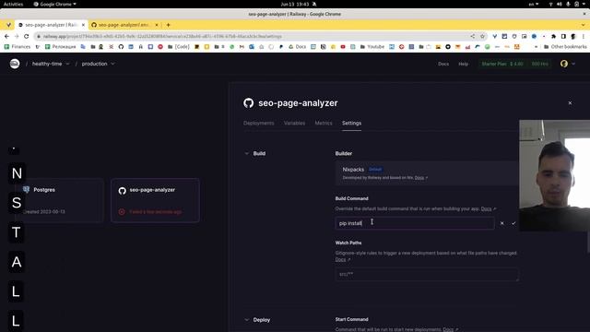The width and height of the screenshot is (590, 332).
Task: Switch to the Settings tab
Action: click(x=351, y=123)
